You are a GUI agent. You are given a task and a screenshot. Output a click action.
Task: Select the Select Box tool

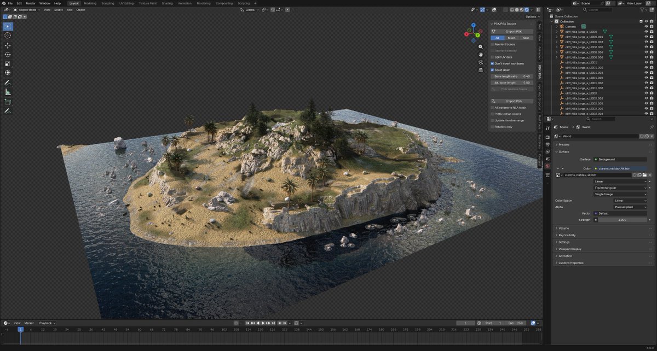tap(8, 26)
